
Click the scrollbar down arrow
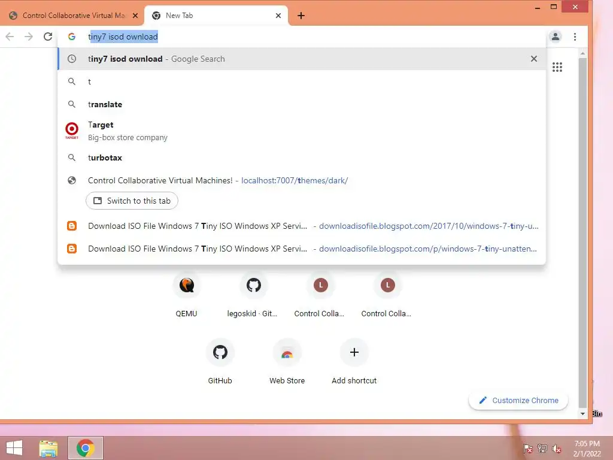[x=582, y=413]
